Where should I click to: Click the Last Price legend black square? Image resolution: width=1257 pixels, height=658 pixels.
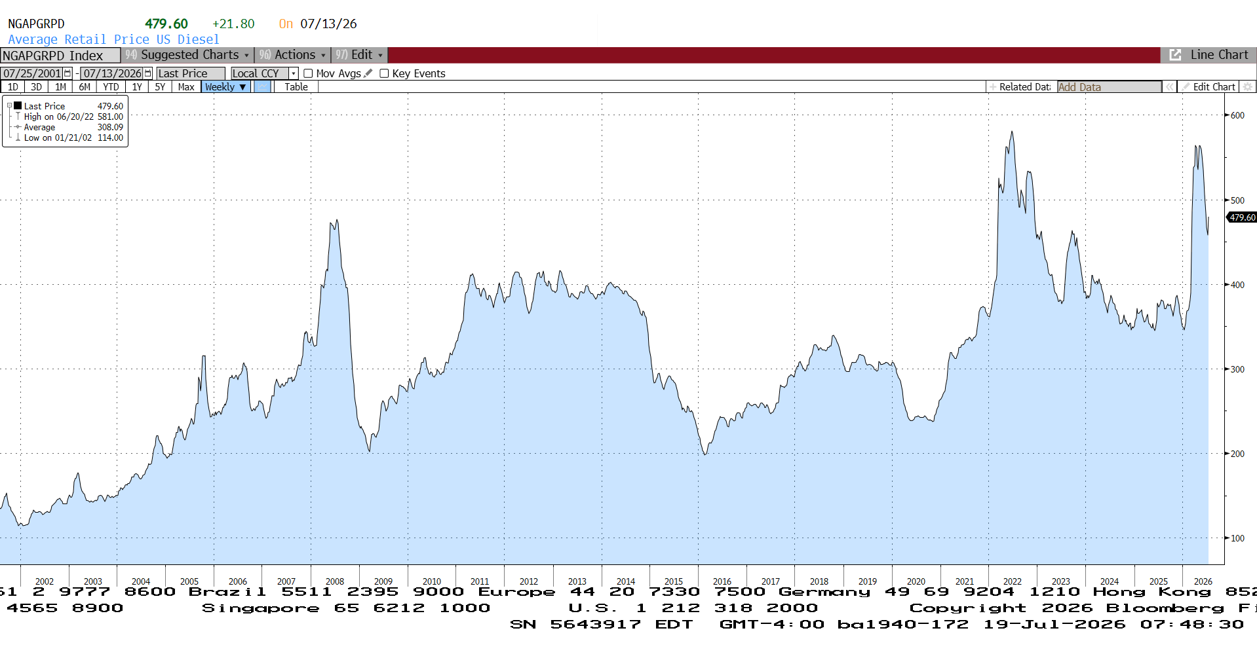tap(18, 105)
